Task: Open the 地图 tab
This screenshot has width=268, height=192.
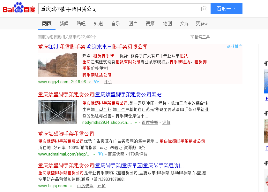Action: click(x=167, y=23)
